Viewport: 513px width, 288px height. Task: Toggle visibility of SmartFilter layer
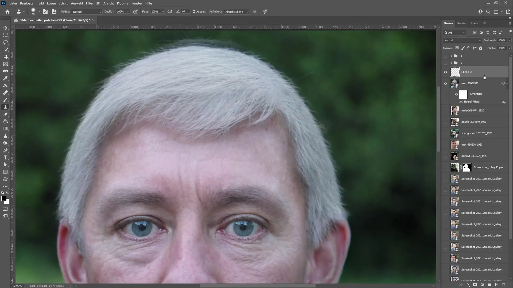(x=457, y=94)
